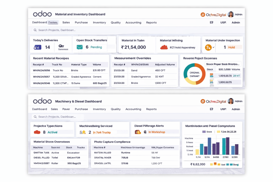The image size is (273, 182).
Task: Click the icon in the Machines Being Serviced card
Action: (82, 132)
